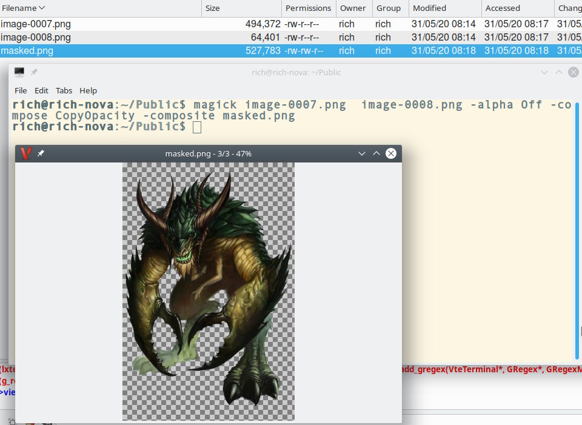
Task: Click the 494,372 size value
Action: (x=263, y=24)
